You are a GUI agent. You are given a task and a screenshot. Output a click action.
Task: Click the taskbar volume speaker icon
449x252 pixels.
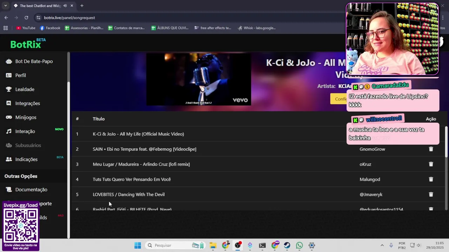click(x=418, y=245)
